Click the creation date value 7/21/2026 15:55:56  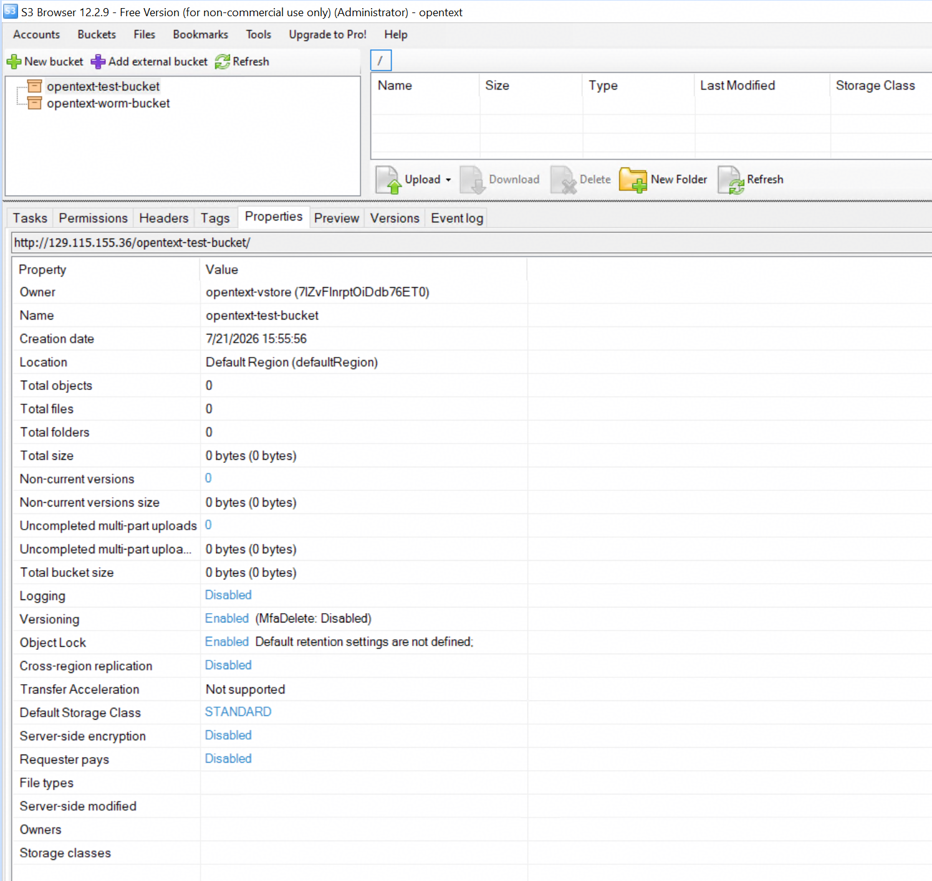pos(256,339)
